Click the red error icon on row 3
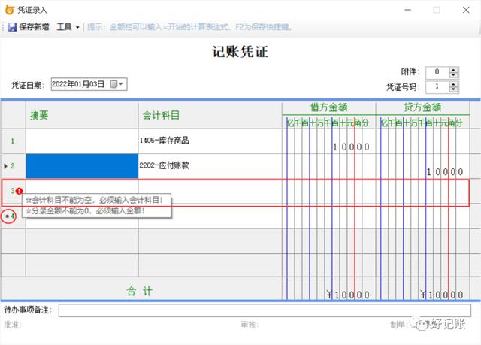This screenshot has height=345, width=481. tap(19, 191)
